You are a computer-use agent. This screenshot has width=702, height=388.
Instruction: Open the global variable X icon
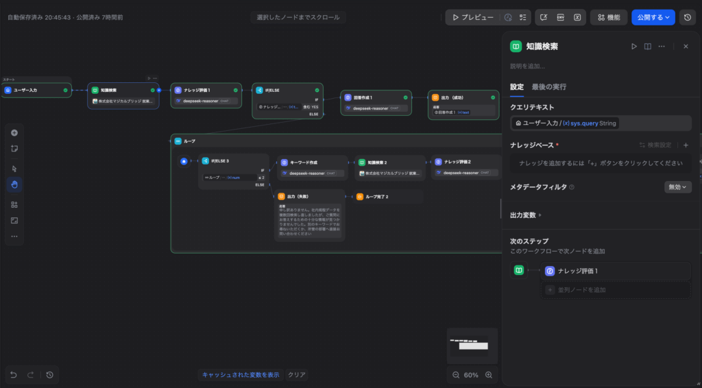pyautogui.click(x=577, y=17)
